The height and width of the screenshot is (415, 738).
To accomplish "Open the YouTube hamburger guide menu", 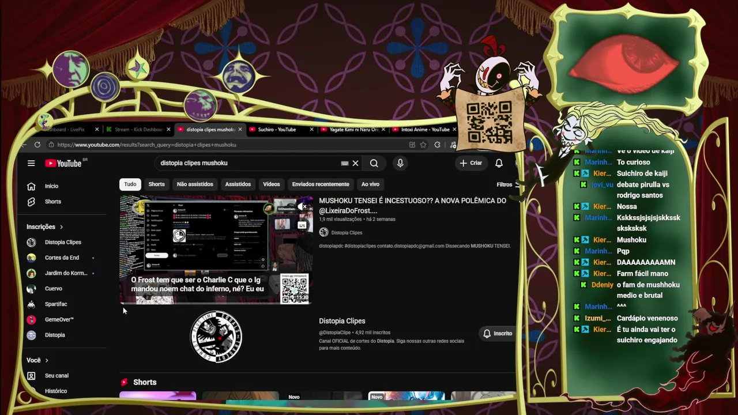I will pos(31,163).
